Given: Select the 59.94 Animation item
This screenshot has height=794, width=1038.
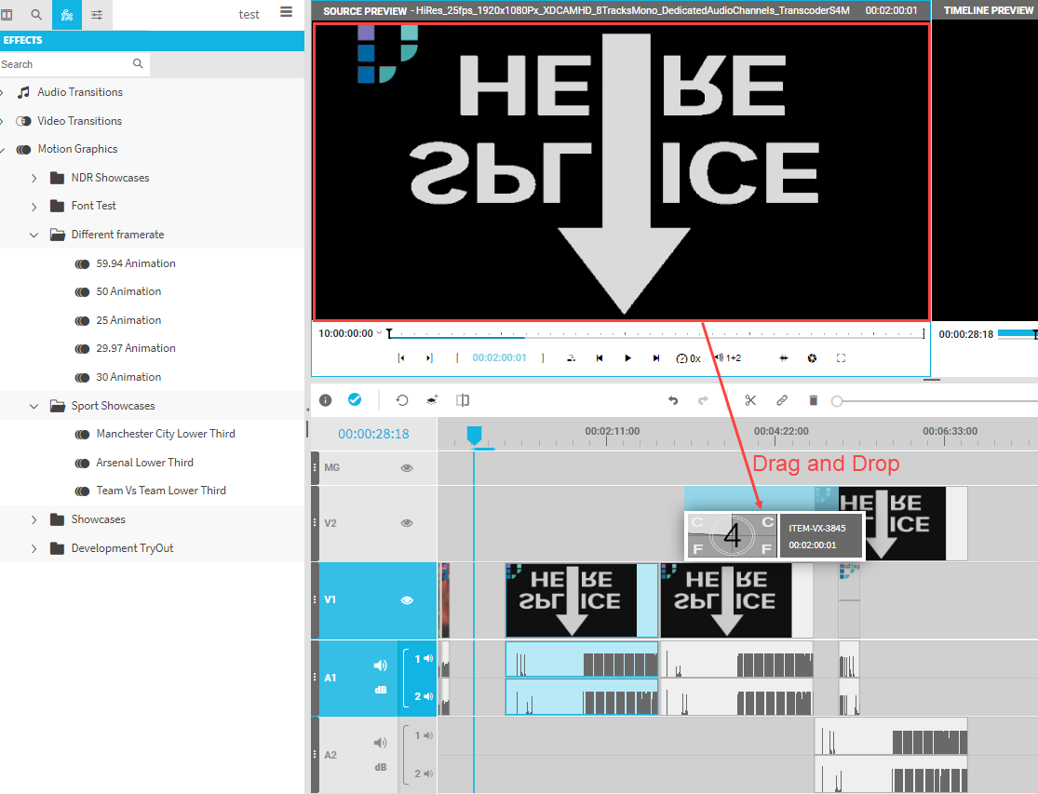Looking at the screenshot, I should click(x=135, y=263).
